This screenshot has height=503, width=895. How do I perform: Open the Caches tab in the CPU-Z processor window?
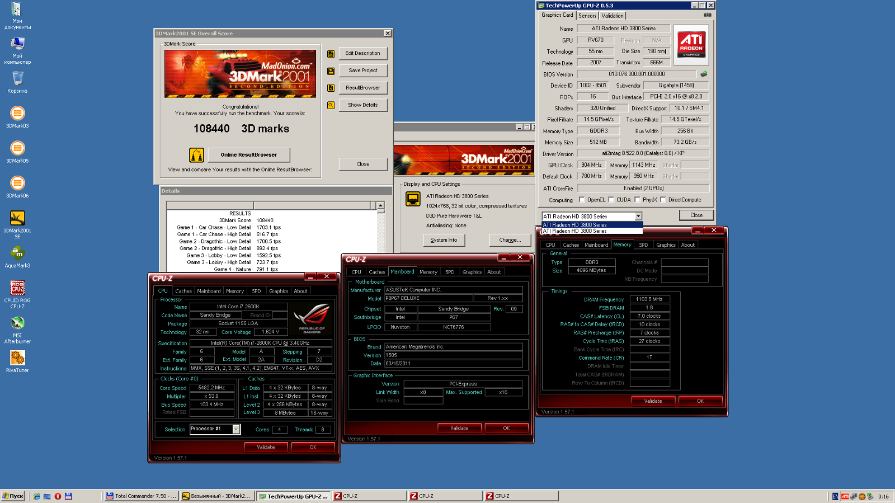(x=183, y=291)
